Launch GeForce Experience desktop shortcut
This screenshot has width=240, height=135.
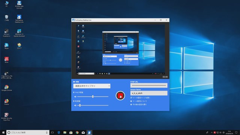6,33
